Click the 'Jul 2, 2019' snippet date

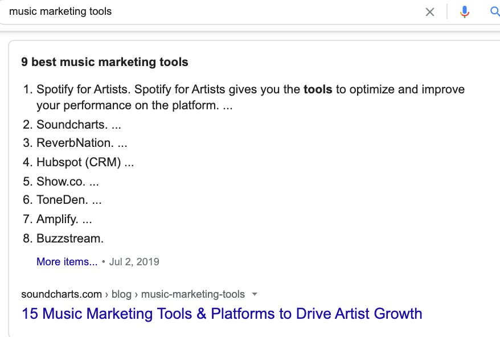click(x=134, y=262)
